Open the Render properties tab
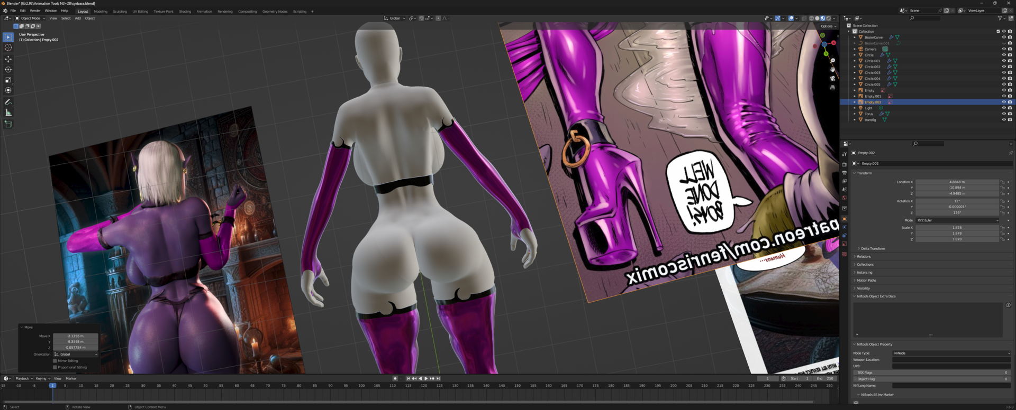This screenshot has width=1016, height=410. pos(844,164)
